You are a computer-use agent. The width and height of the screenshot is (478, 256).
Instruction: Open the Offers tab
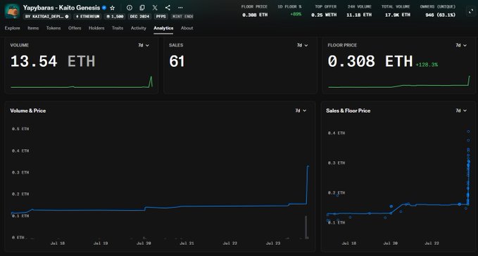tap(75, 28)
